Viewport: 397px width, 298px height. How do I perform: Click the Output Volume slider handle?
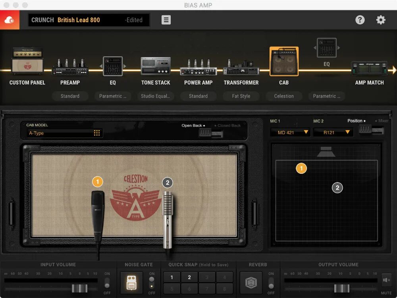[x=341, y=288]
